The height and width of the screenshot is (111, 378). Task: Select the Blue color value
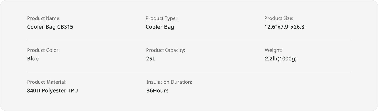coord(33,59)
